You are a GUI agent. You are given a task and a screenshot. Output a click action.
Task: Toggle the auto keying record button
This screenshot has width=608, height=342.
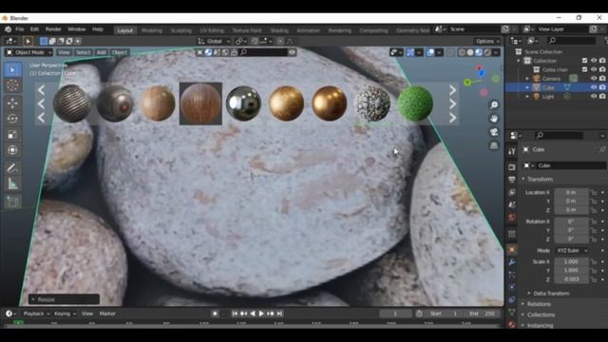pyautogui.click(x=216, y=313)
